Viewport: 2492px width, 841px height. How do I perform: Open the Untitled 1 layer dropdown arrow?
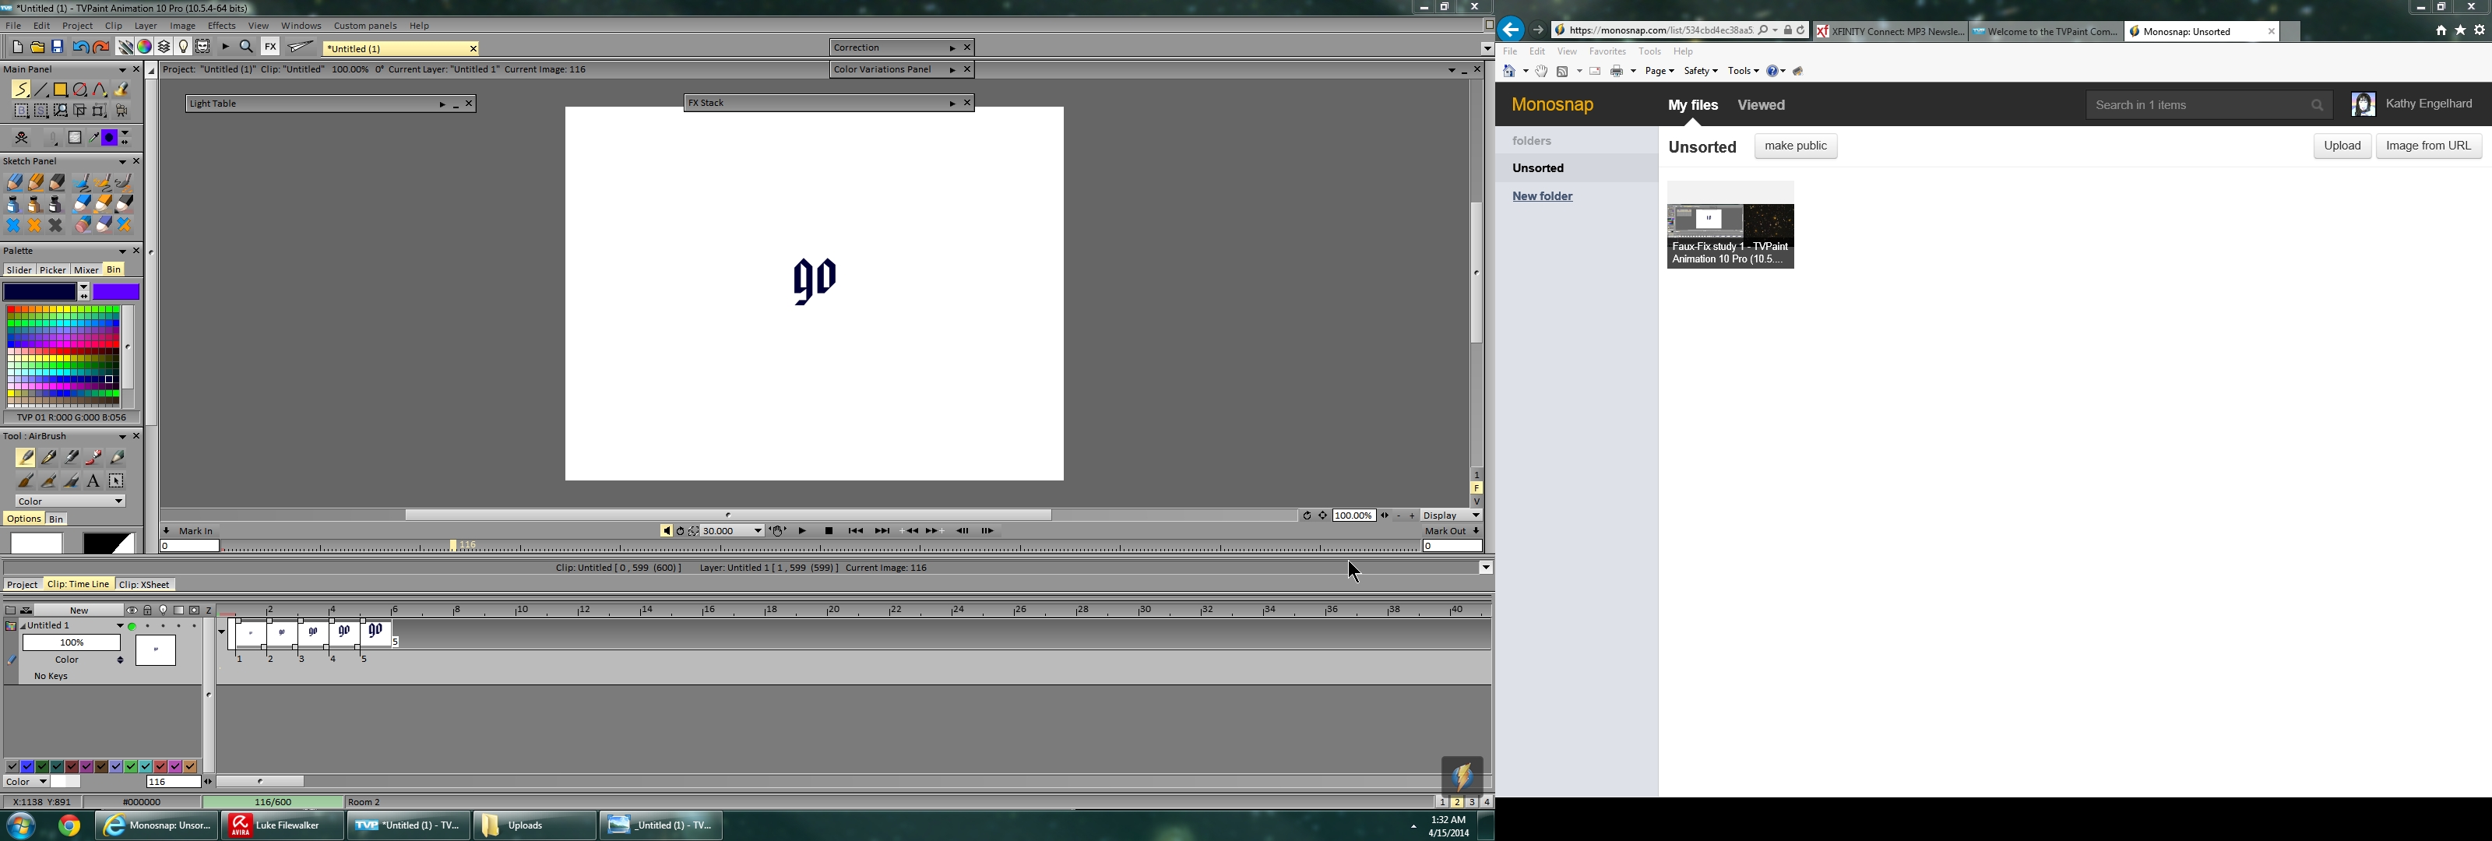point(120,626)
